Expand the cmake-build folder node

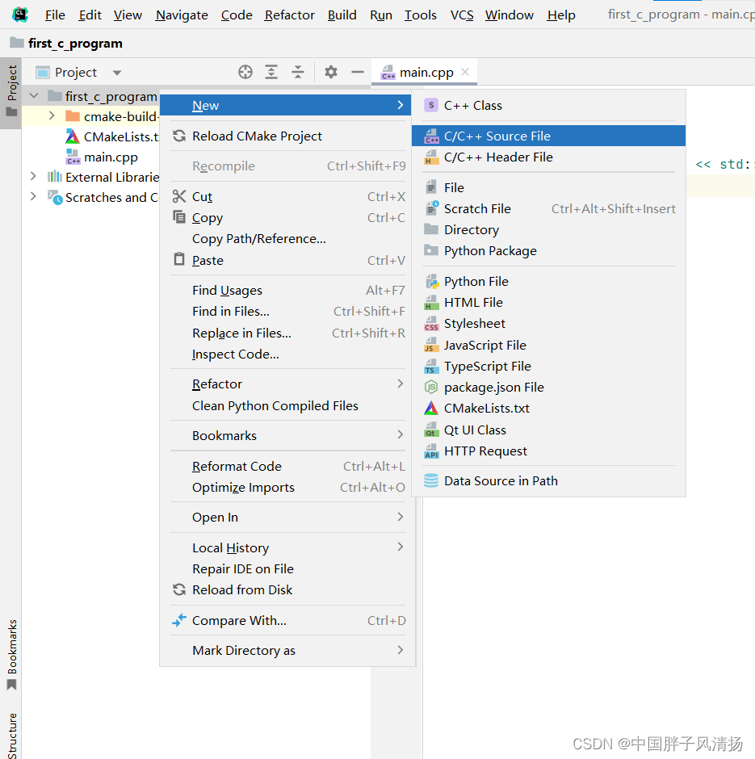52,116
